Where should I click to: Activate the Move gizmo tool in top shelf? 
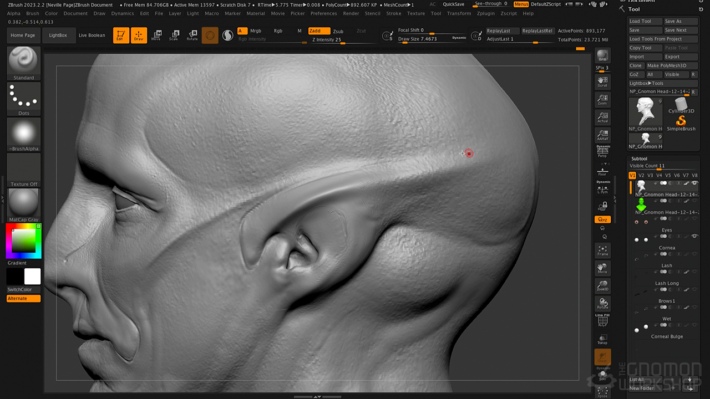(156, 35)
